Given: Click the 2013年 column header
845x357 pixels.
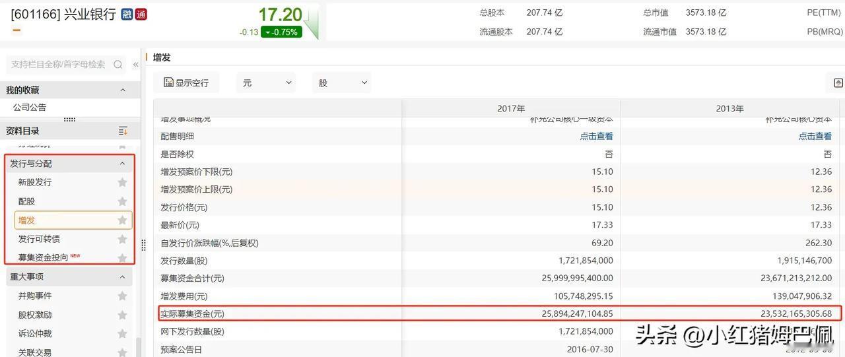Looking at the screenshot, I should point(729,108).
